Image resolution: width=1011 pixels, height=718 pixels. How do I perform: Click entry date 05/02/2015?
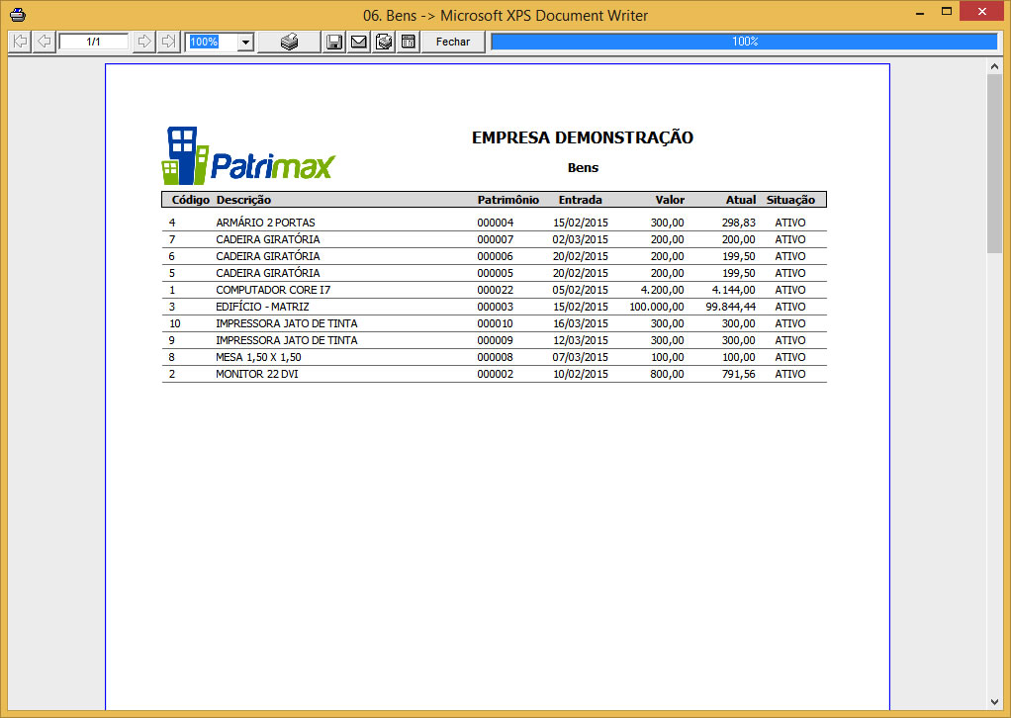(581, 290)
